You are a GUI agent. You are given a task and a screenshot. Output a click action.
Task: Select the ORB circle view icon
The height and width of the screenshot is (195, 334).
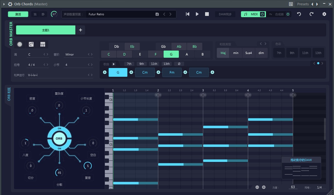[x=20, y=44]
